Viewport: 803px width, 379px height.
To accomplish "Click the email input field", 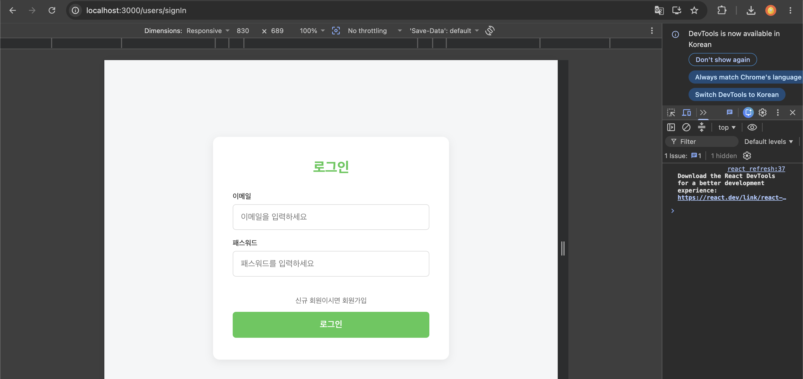I will pos(331,217).
